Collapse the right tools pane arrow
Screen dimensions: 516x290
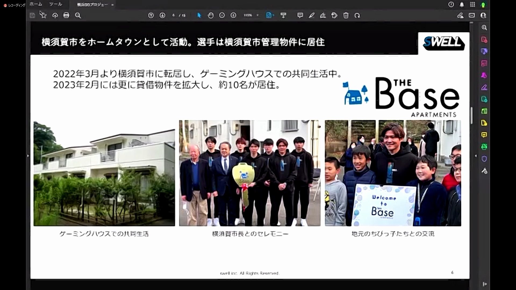476,156
